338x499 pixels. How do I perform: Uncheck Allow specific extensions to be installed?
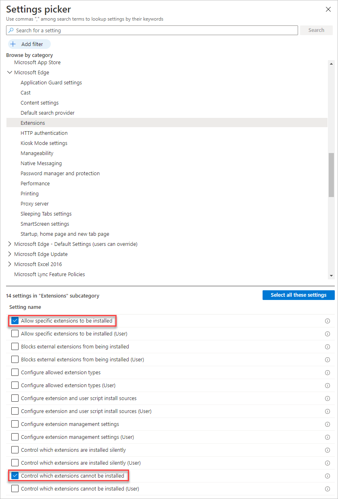[x=15, y=321]
